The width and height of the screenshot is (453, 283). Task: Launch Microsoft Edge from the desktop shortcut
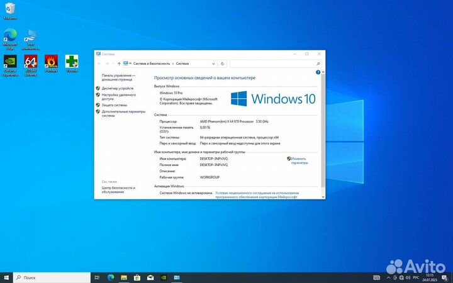(10, 39)
